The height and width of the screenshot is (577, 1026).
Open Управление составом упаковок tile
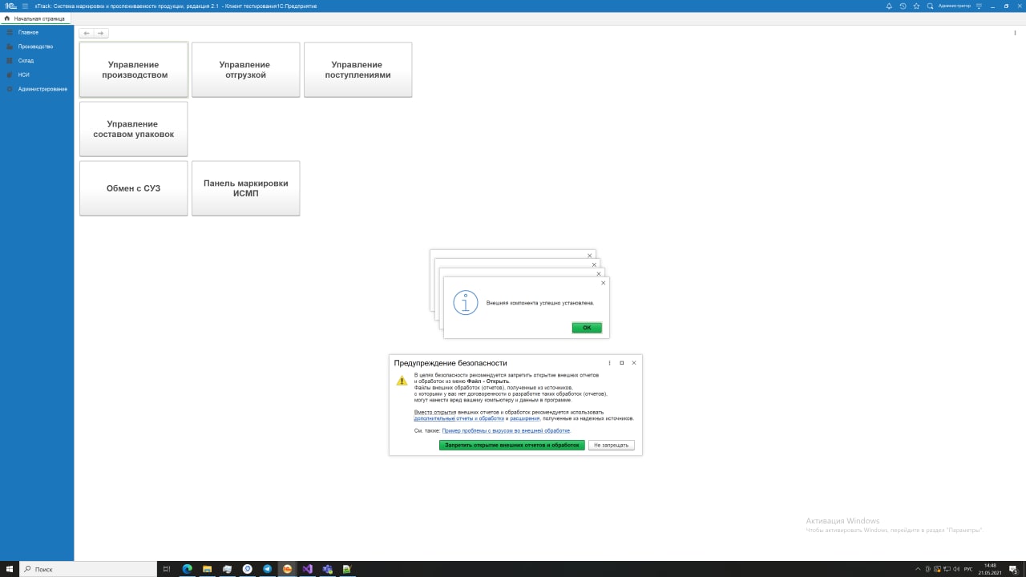tap(134, 129)
